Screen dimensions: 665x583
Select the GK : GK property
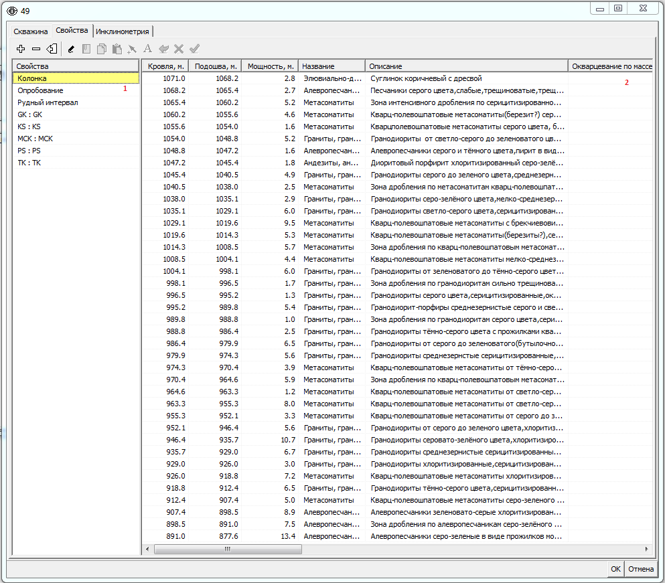[76, 114]
